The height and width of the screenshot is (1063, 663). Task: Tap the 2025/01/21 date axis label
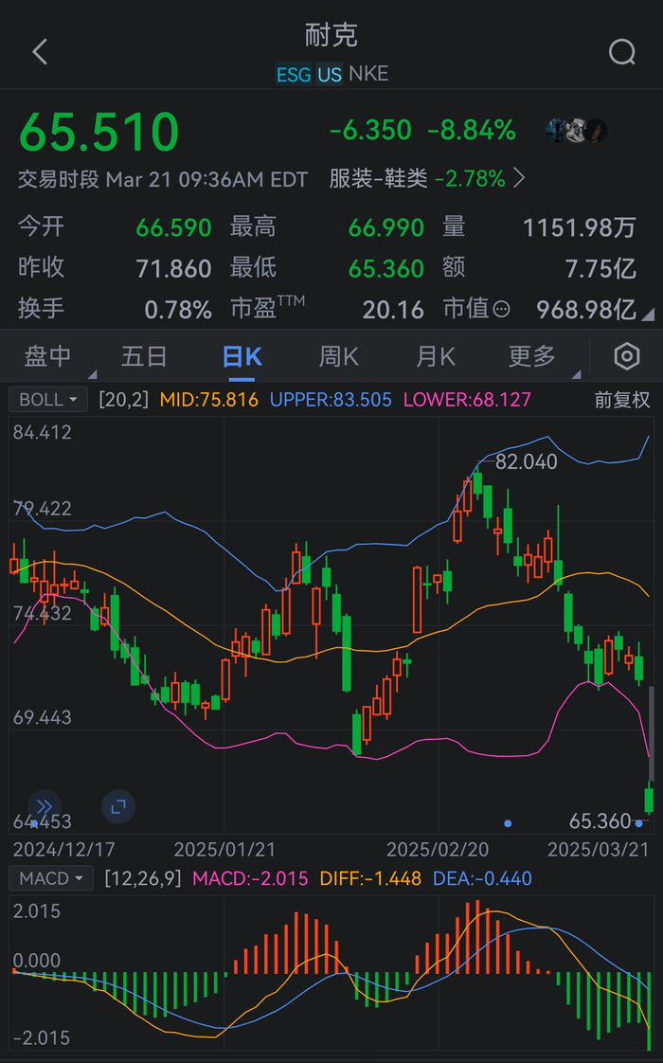[x=224, y=850]
